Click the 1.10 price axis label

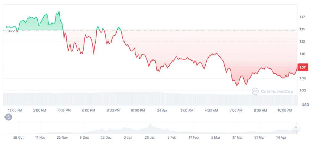click(x=302, y=54)
